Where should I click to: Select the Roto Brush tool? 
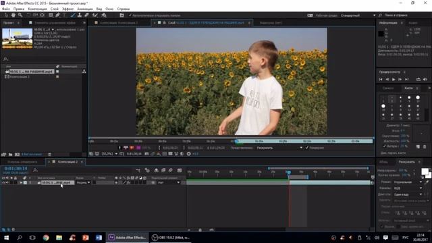point(95,15)
